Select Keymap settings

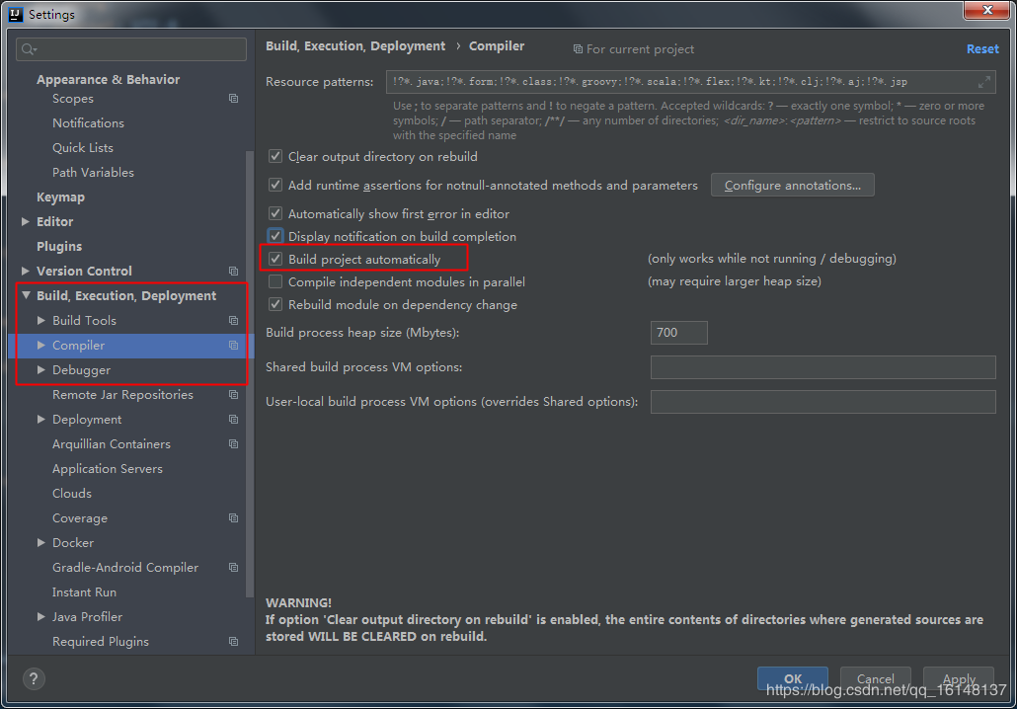click(60, 197)
